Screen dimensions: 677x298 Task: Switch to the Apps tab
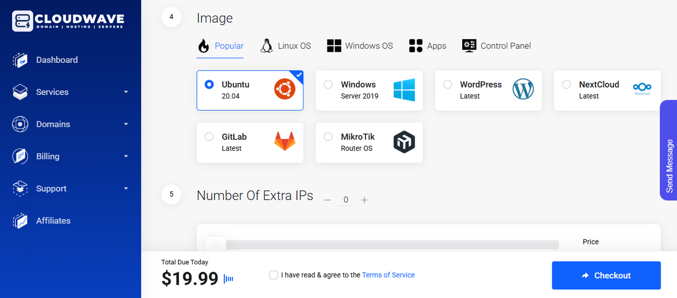tap(427, 46)
